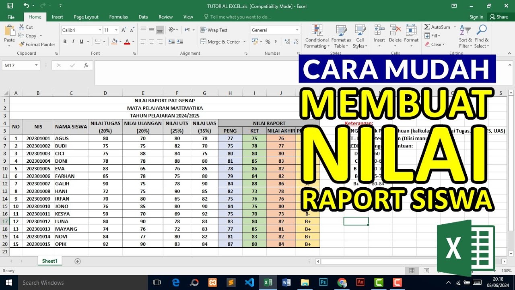This screenshot has height=290, width=515.
Task: Open the Copy options dropdown arrow
Action: click(41, 36)
